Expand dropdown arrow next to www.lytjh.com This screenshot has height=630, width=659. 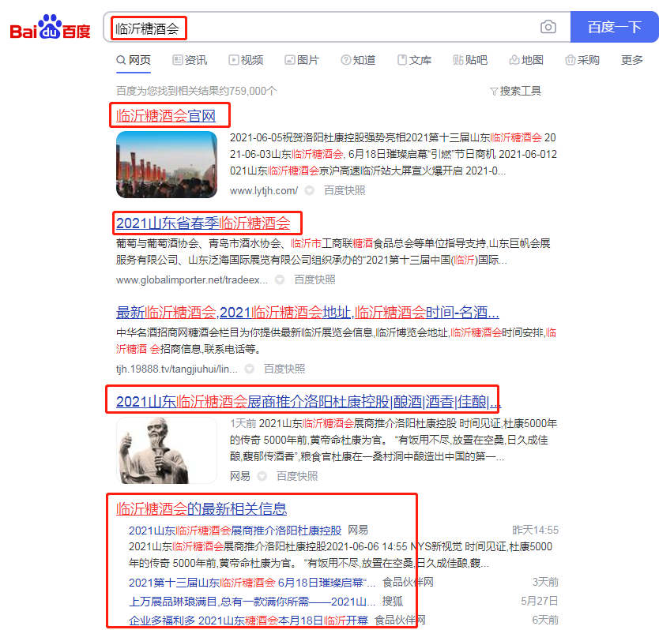point(310,190)
